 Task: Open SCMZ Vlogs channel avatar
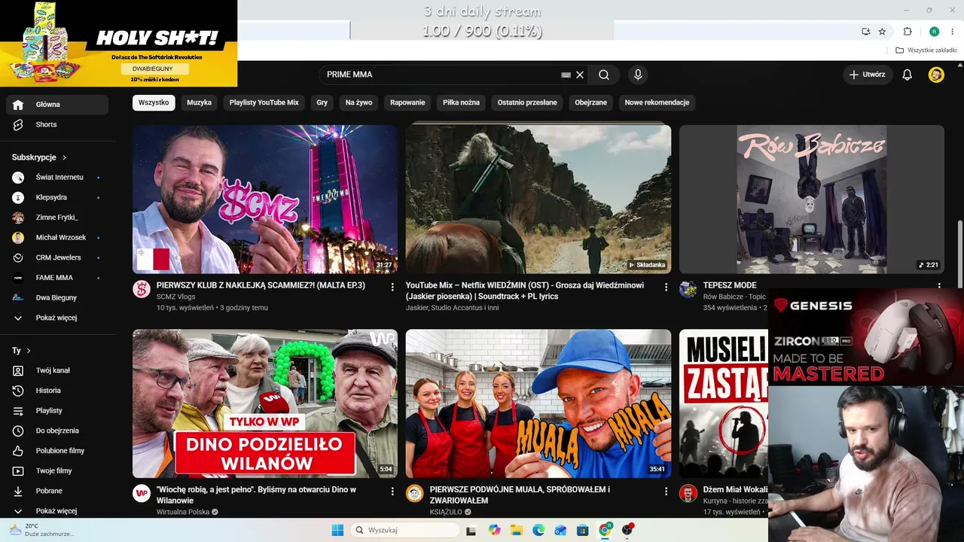142,289
